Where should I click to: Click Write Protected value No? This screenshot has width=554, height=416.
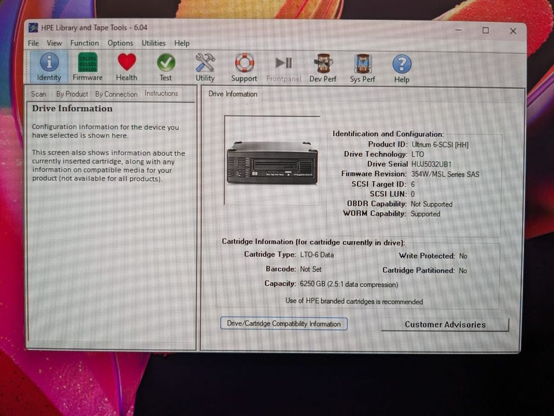point(463,256)
